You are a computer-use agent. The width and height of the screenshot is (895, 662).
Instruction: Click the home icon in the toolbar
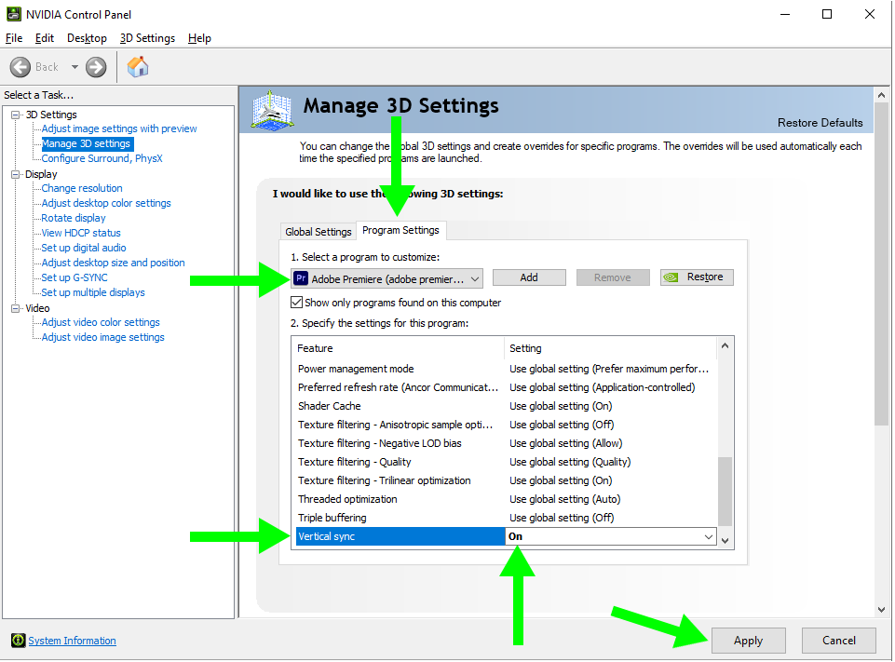pyautogui.click(x=136, y=66)
